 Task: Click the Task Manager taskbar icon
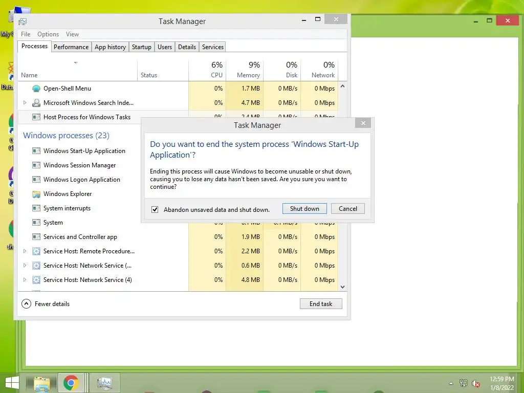(x=104, y=383)
